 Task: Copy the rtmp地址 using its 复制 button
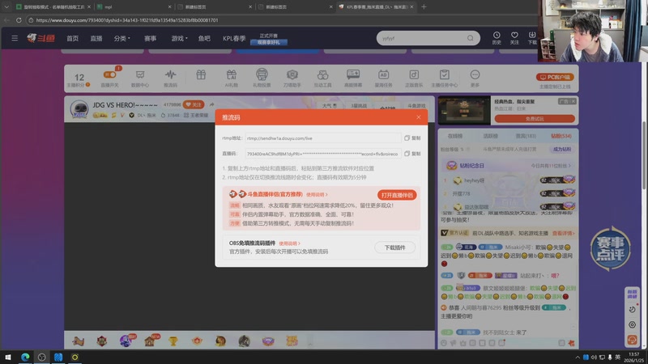coord(412,138)
